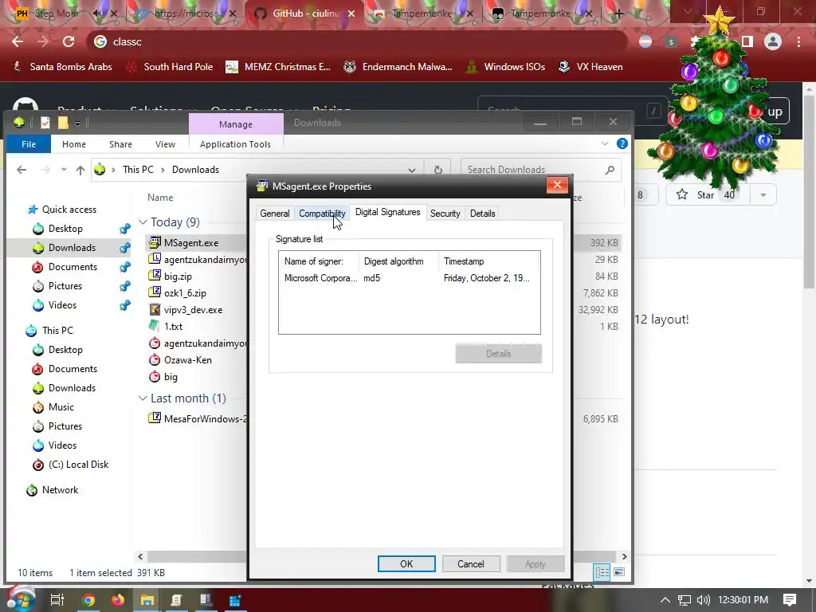
Task: Open the Details tab in Properties
Action: coord(482,214)
